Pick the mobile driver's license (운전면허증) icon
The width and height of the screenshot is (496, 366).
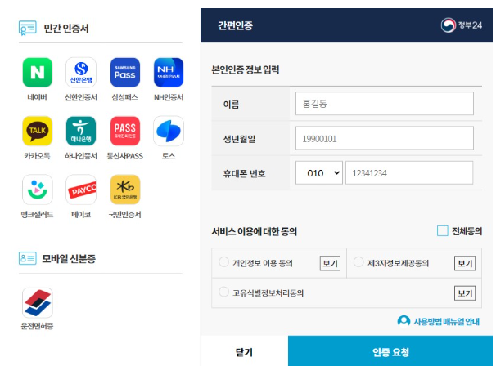[x=38, y=303]
